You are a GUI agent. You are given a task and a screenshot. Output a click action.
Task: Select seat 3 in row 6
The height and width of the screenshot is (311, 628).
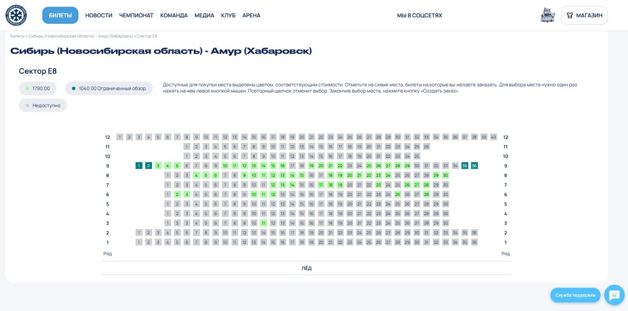pos(187,195)
